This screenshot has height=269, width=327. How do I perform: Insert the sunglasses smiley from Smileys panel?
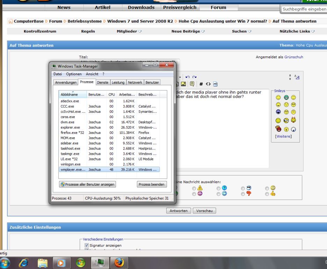point(293,104)
